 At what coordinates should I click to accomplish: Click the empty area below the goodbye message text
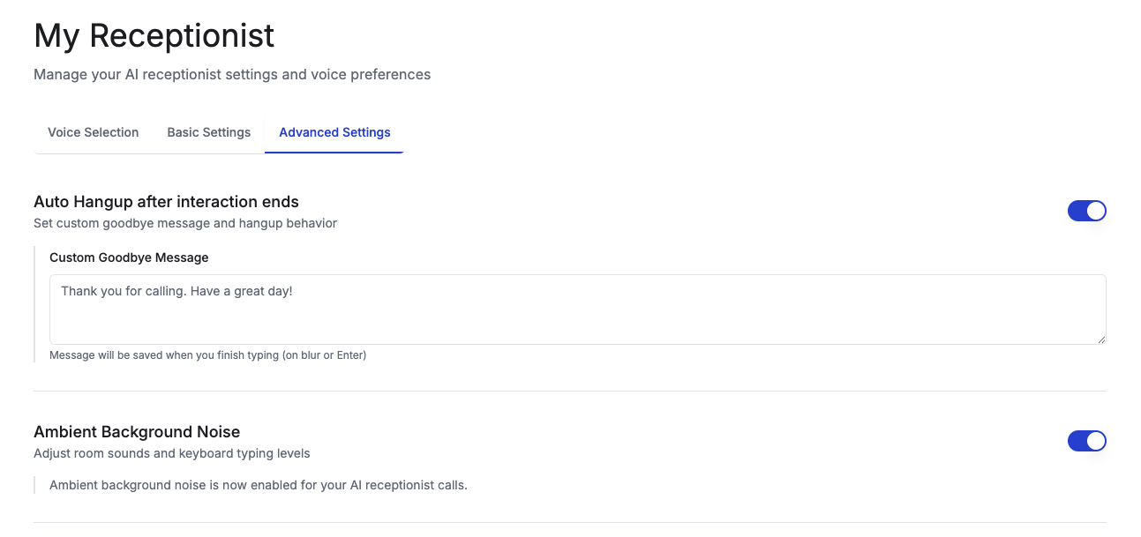tap(578, 322)
